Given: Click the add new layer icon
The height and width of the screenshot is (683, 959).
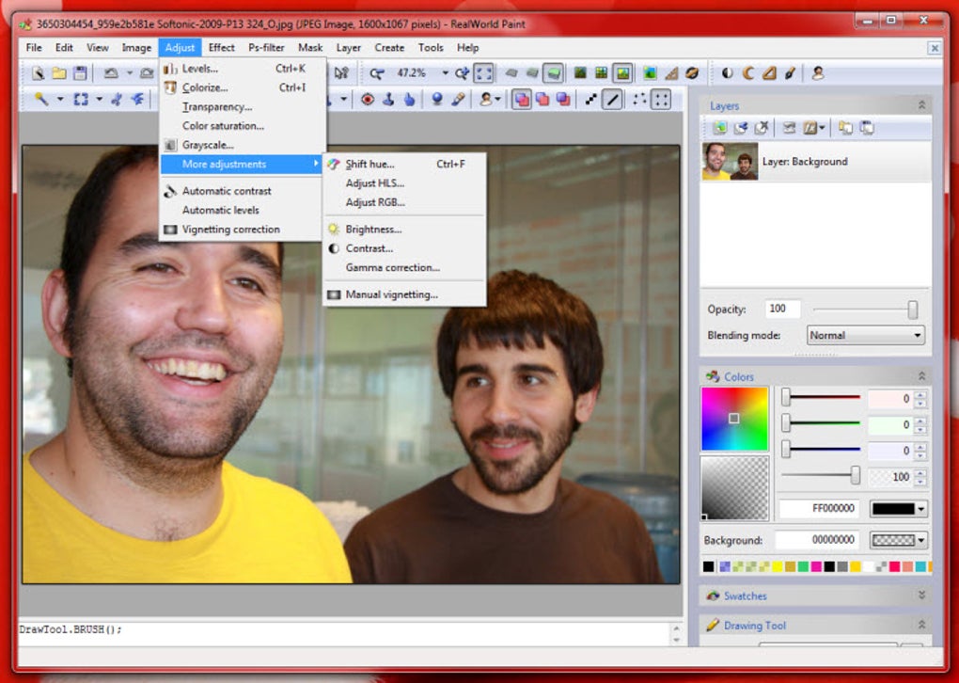Looking at the screenshot, I should [x=720, y=128].
